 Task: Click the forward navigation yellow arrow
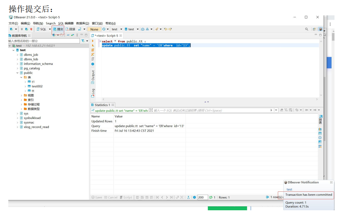[170, 29]
